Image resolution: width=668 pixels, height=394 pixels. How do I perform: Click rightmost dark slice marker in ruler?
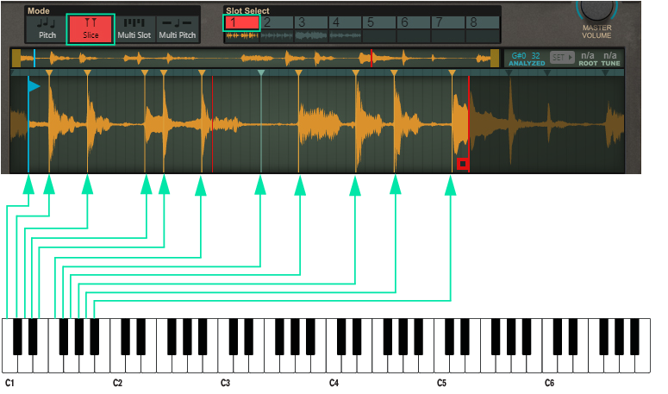(605, 72)
